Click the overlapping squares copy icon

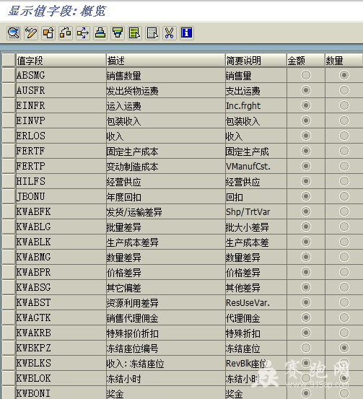(x=48, y=32)
